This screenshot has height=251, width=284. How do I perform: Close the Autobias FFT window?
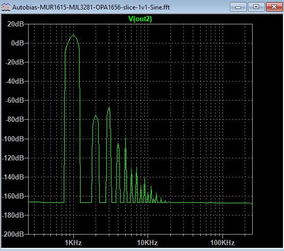pyautogui.click(x=274, y=7)
